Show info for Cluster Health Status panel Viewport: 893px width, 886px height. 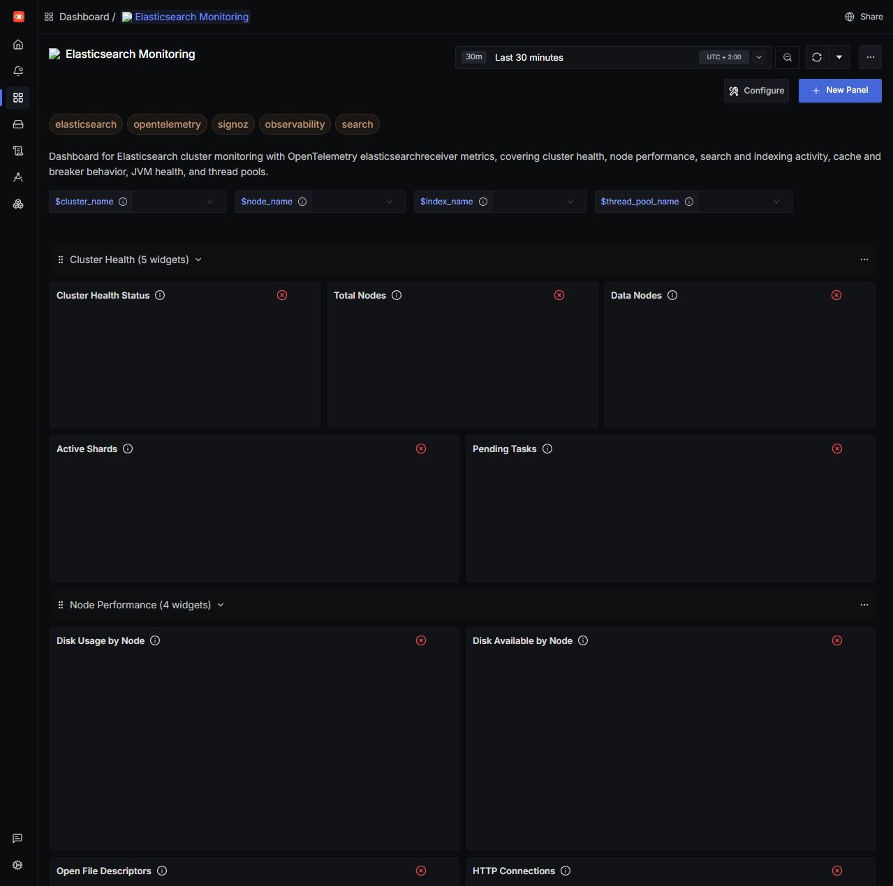[x=160, y=295]
